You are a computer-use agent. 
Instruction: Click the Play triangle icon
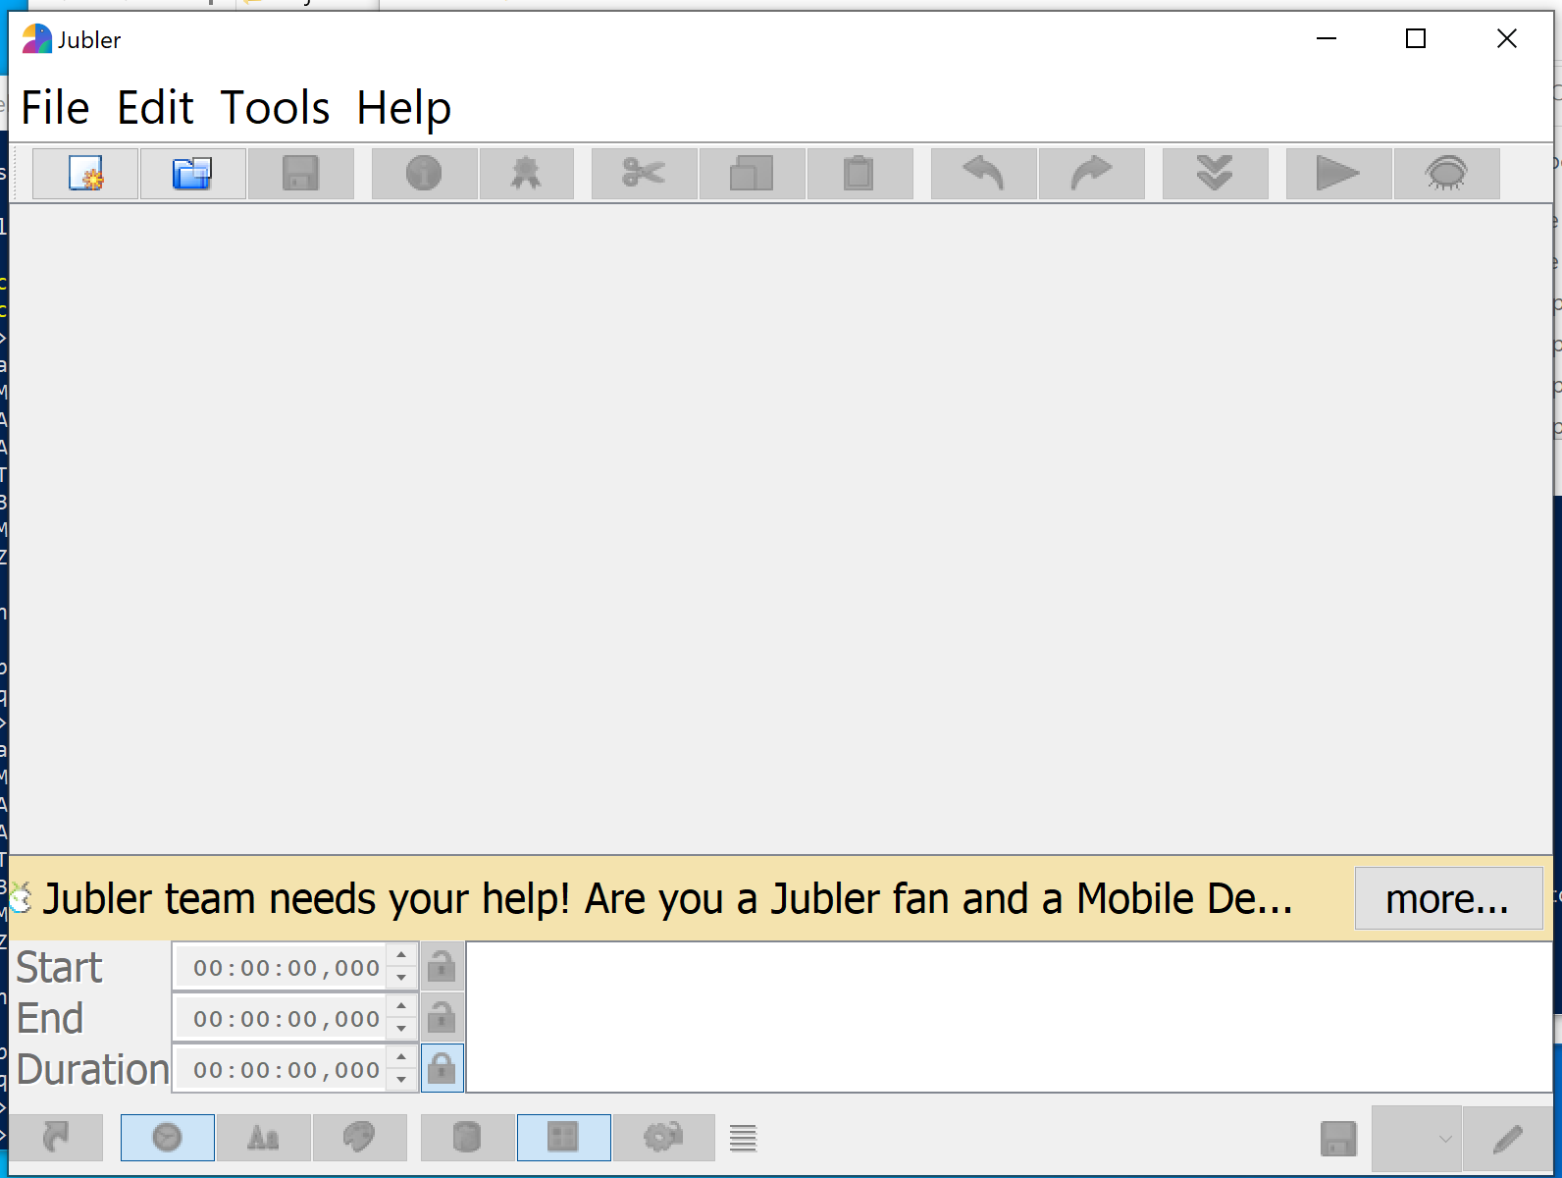[x=1338, y=174]
